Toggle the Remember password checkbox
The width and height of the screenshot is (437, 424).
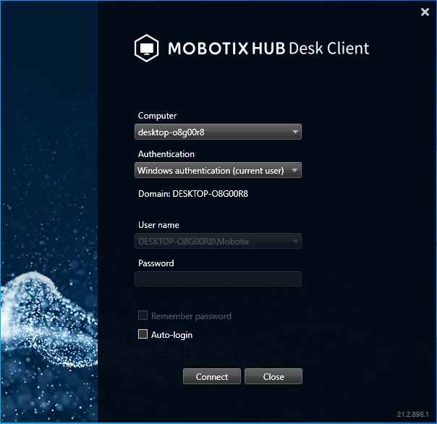(x=143, y=315)
